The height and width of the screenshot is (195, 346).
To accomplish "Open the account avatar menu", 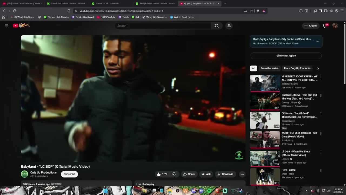I will (x=335, y=26).
